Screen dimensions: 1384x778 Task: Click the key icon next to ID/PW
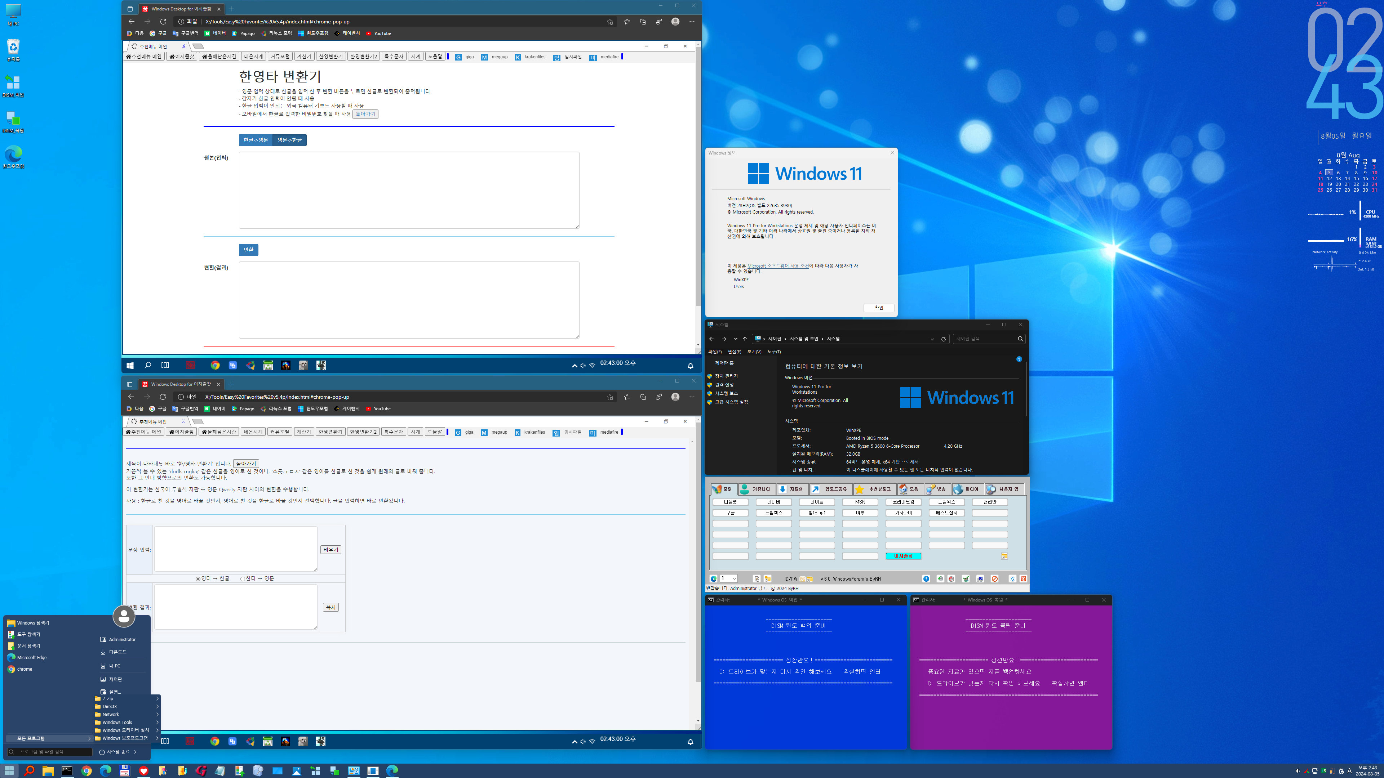tap(803, 579)
